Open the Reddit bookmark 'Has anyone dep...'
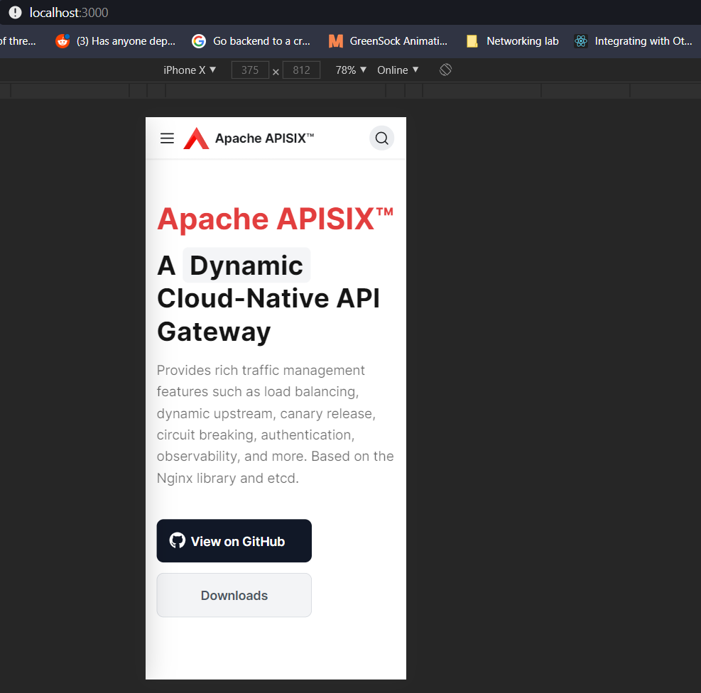 point(115,41)
